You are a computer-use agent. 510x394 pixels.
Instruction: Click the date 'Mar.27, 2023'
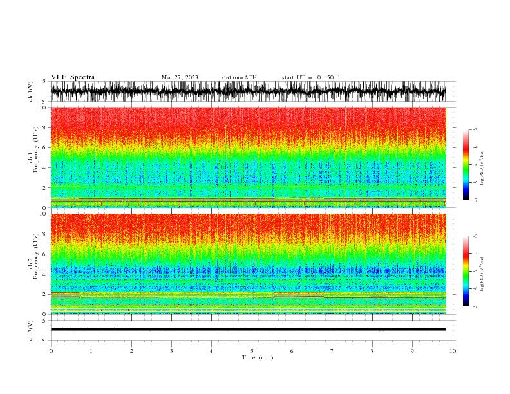tap(180, 77)
